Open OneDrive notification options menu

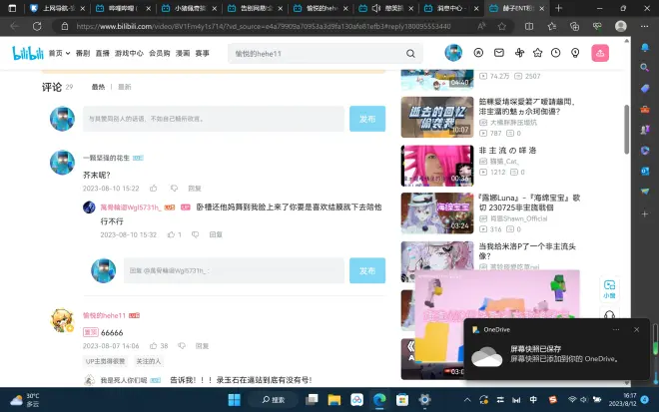617,328
